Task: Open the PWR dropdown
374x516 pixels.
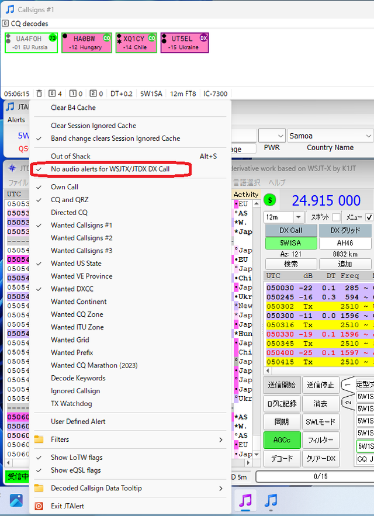Action: 272,136
